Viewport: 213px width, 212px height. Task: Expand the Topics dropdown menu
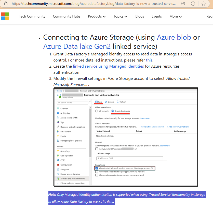(120, 17)
